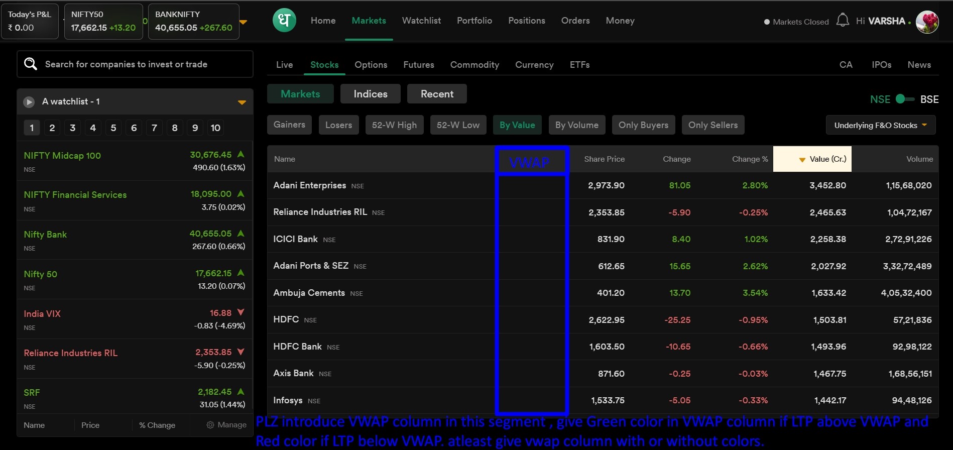Open the CA tab
953x450 pixels.
846,65
